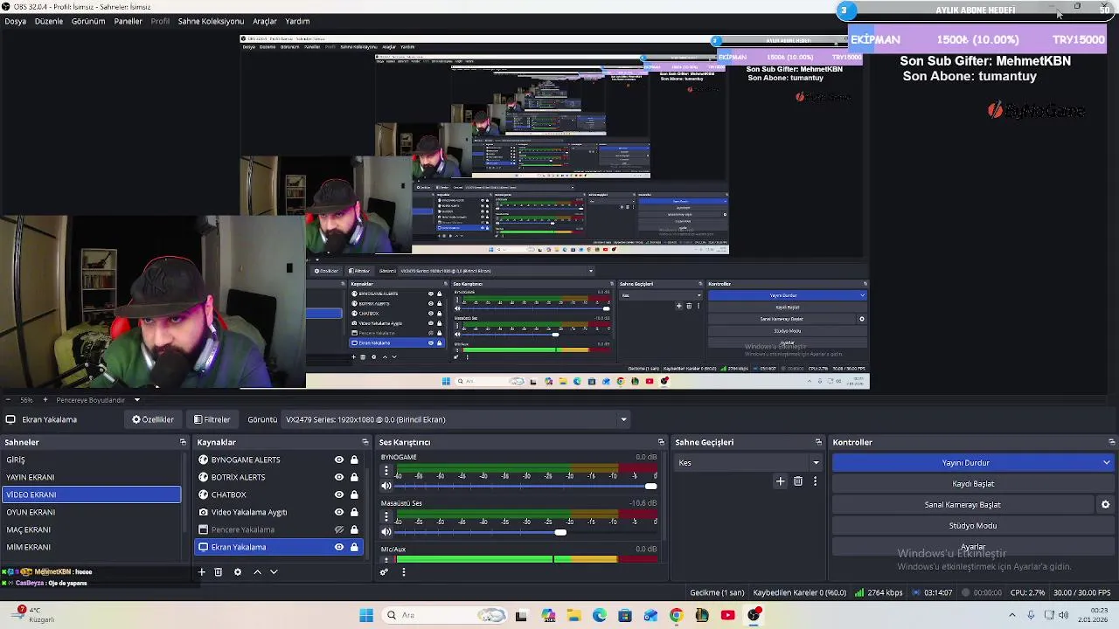Viewport: 1119px width, 629px height.
Task: Open the Dosya menu
Action: coord(15,21)
